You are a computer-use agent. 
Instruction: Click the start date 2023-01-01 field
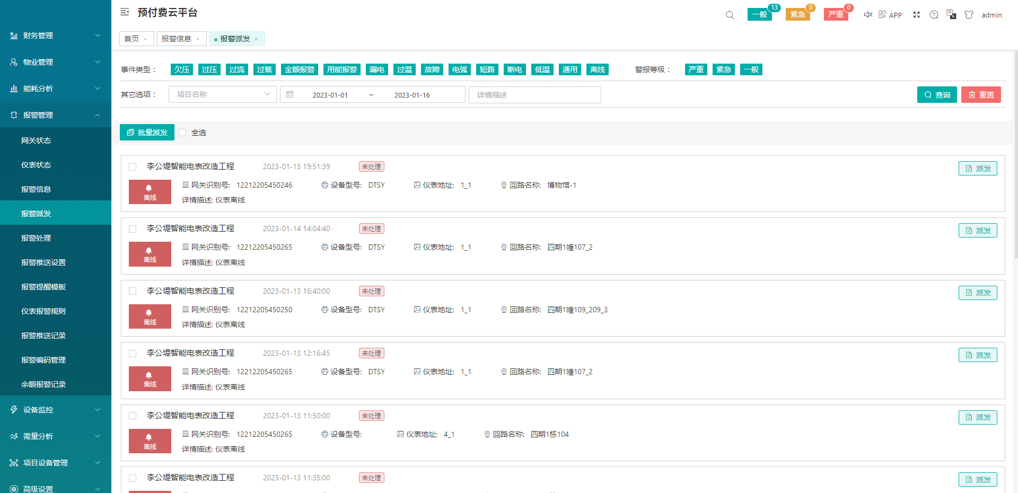click(330, 95)
